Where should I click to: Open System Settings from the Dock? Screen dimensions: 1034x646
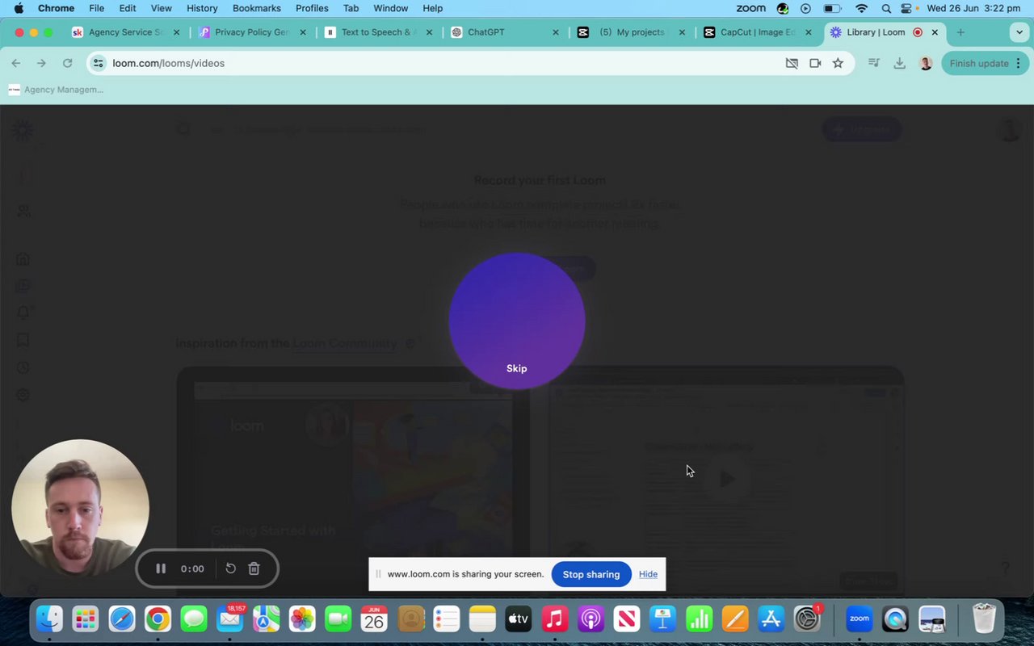pos(807,619)
